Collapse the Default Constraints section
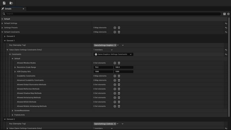This screenshot has height=130, width=231. (2, 32)
